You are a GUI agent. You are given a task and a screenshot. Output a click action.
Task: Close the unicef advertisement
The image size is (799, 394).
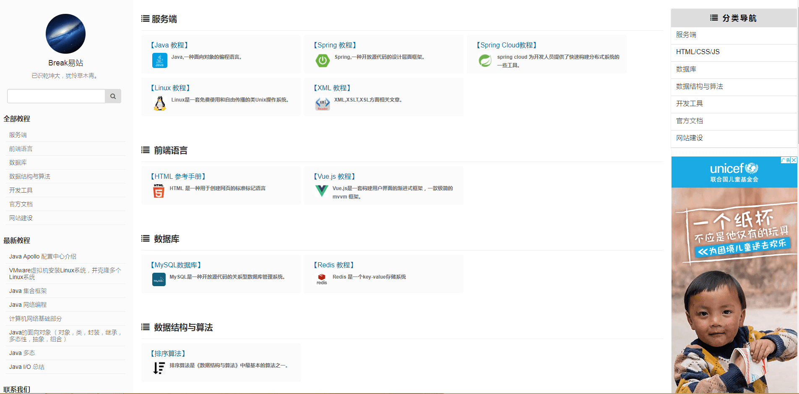794,160
